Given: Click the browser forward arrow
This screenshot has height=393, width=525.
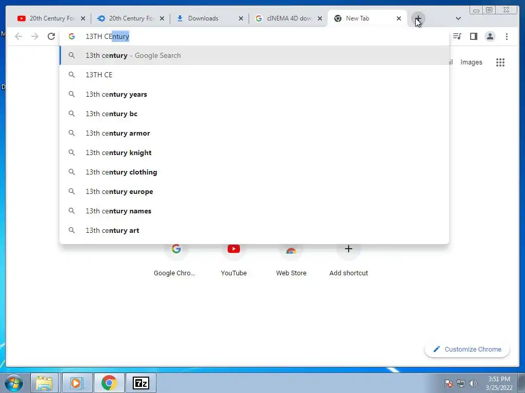Looking at the screenshot, I should (35, 36).
